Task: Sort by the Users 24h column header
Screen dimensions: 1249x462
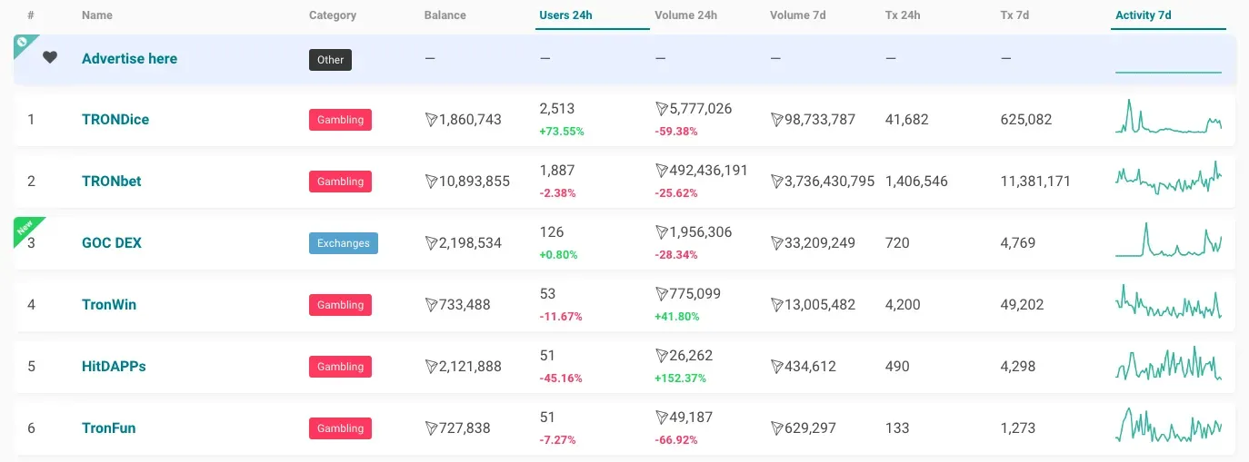Action: pyautogui.click(x=566, y=15)
